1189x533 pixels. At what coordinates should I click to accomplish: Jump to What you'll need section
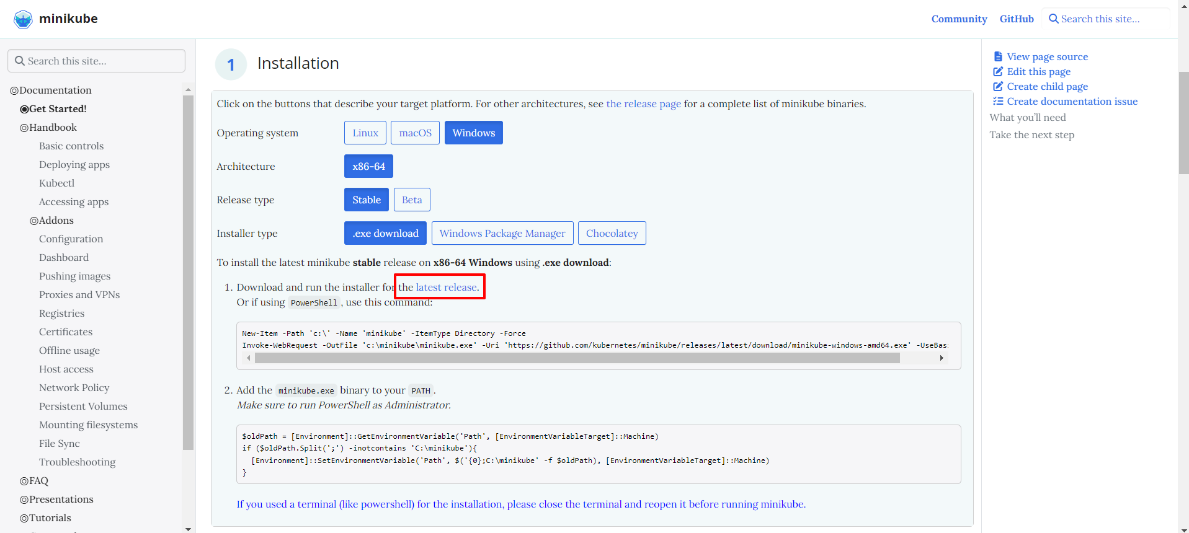click(x=1027, y=117)
